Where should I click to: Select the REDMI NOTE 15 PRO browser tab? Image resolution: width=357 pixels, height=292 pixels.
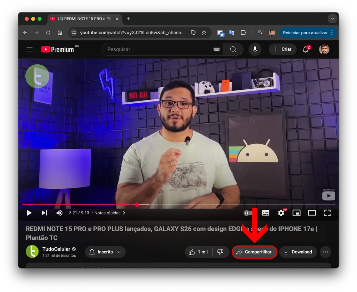(x=84, y=19)
